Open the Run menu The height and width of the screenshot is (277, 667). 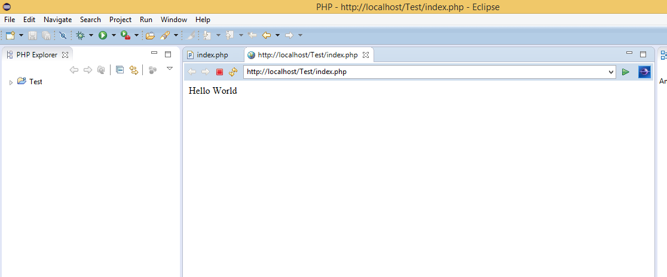tap(146, 20)
